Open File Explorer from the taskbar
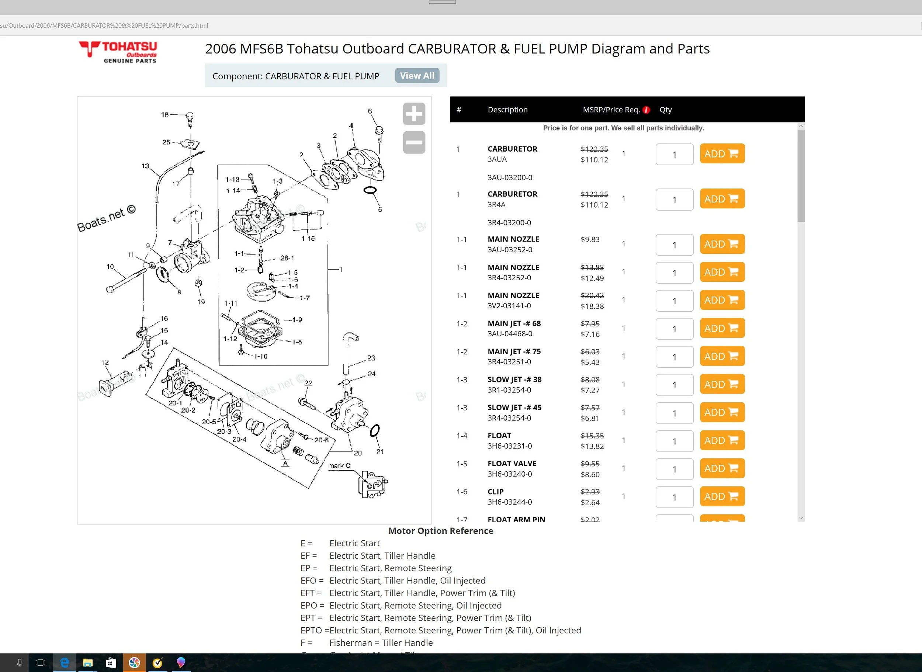This screenshot has width=922, height=672. [x=87, y=663]
